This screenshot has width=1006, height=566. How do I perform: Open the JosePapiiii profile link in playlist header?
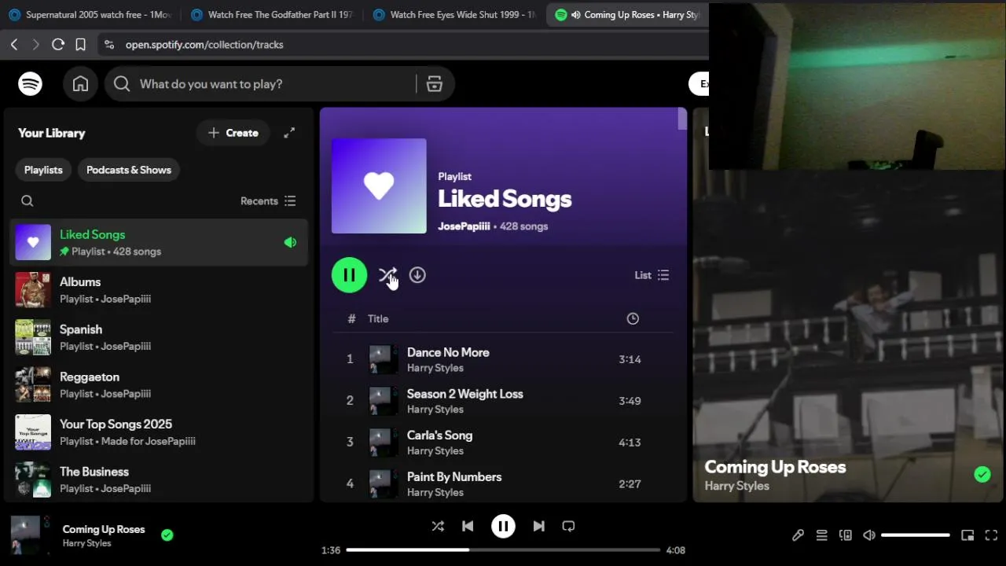tap(464, 226)
